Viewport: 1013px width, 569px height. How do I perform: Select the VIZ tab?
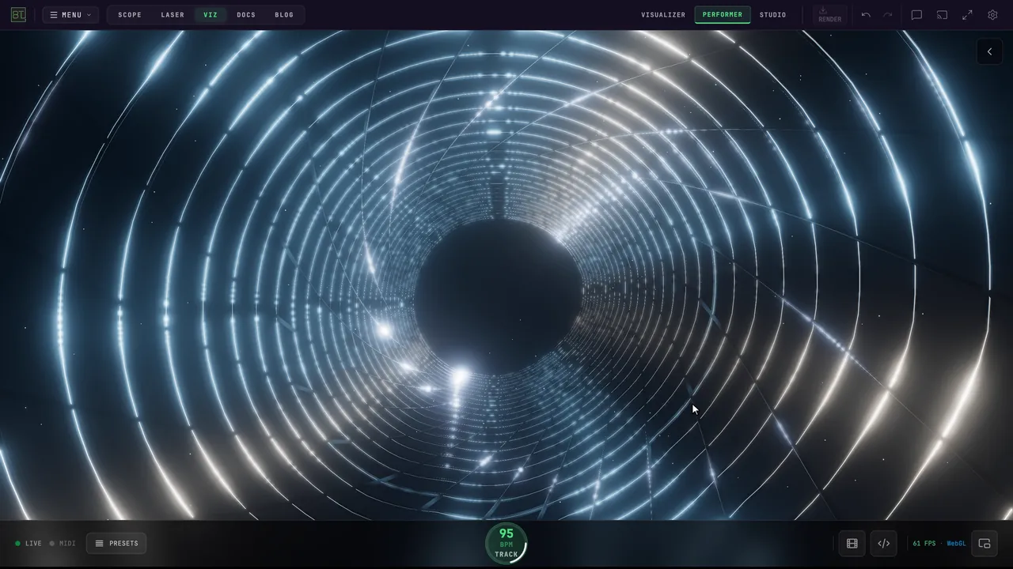click(211, 15)
